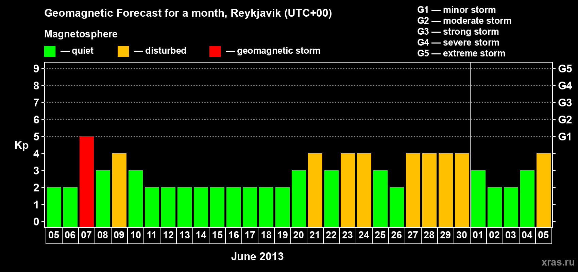Image resolution: width=578 pixels, height=272 pixels.
Task: Click the Kp axis value 7
Action: click(36, 103)
